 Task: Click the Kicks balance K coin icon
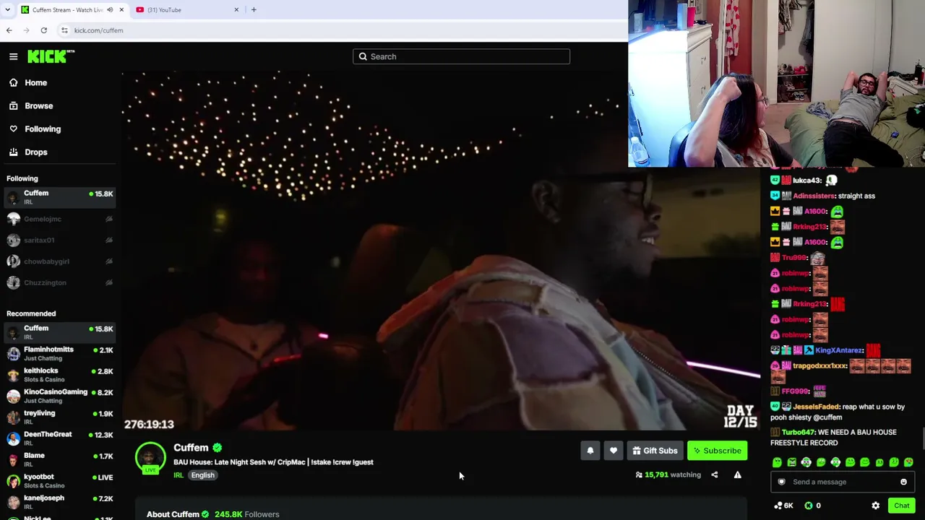click(x=809, y=506)
